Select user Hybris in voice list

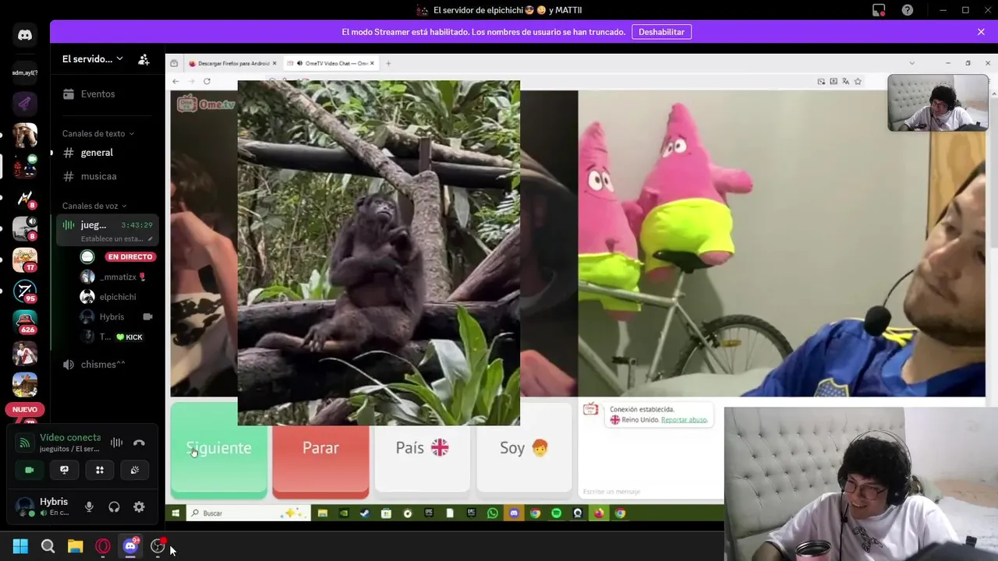pos(117,317)
